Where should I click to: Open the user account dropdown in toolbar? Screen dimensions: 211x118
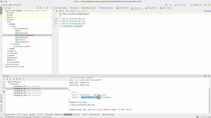point(166,5)
